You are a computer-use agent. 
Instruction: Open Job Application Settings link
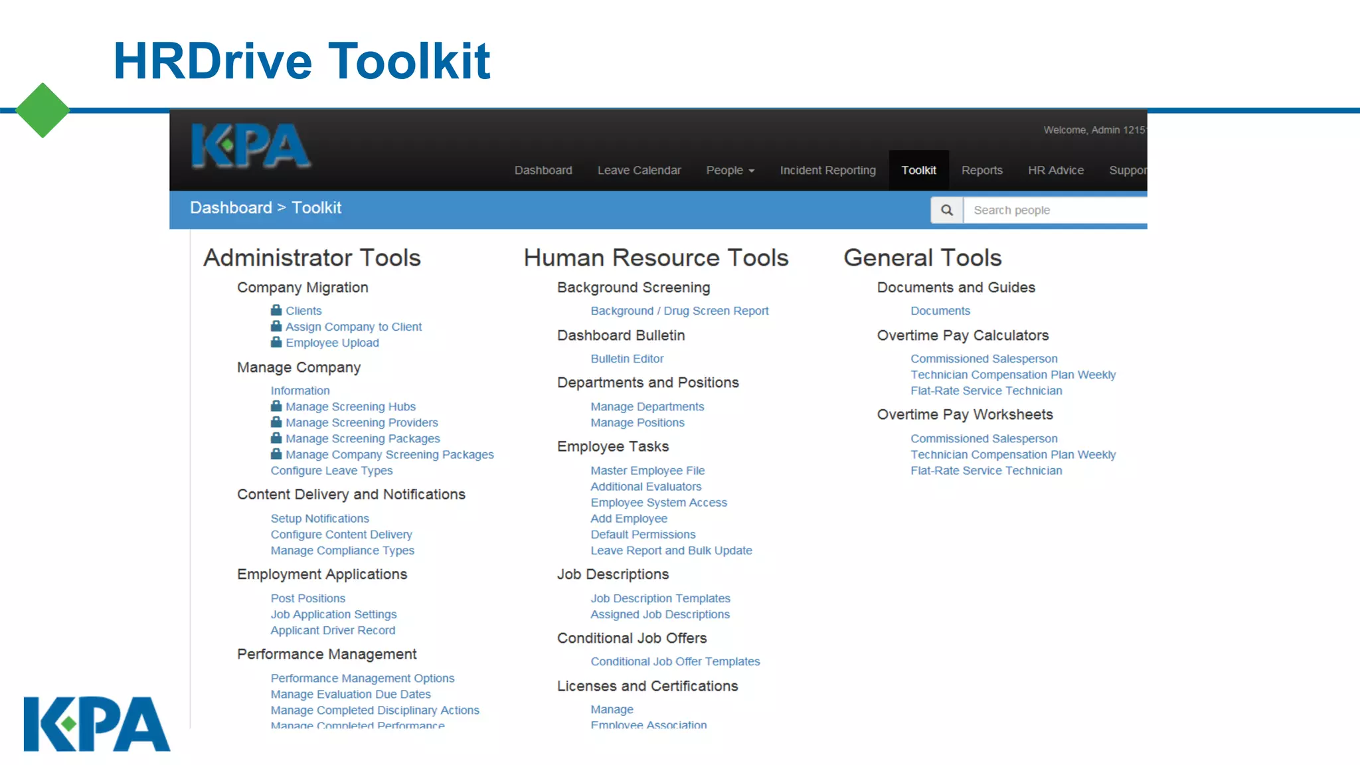pos(333,614)
